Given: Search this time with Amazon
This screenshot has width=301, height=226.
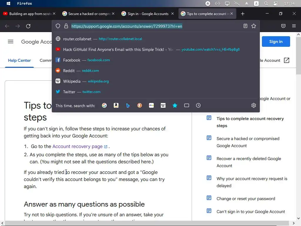Looking at the screenshot, I should [x=116, y=105].
